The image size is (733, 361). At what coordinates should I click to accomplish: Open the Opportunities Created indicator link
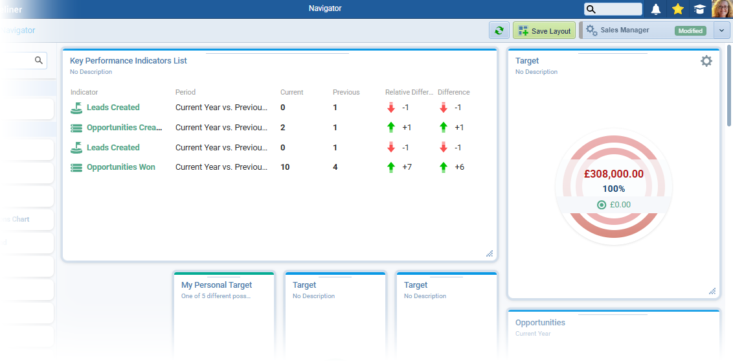(124, 128)
